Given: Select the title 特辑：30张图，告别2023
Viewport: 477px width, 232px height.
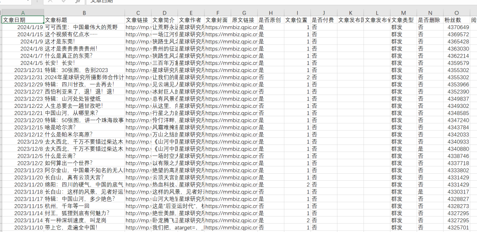Looking at the screenshot, I should pos(84,70).
